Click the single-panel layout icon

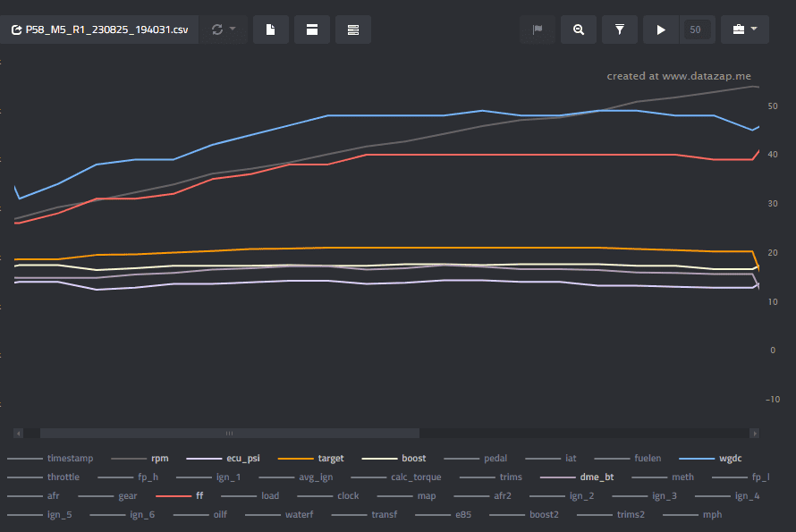pos(312,30)
